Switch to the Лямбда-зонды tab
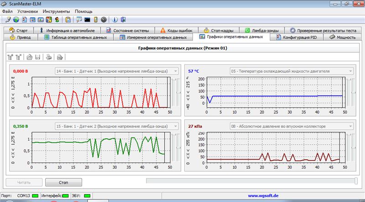The width and height of the screenshot is (365, 202). [x=262, y=30]
